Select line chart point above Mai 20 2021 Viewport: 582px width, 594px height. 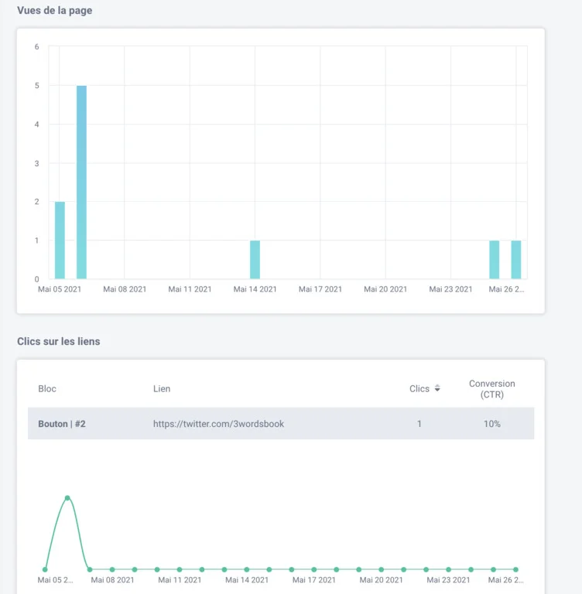click(382, 569)
